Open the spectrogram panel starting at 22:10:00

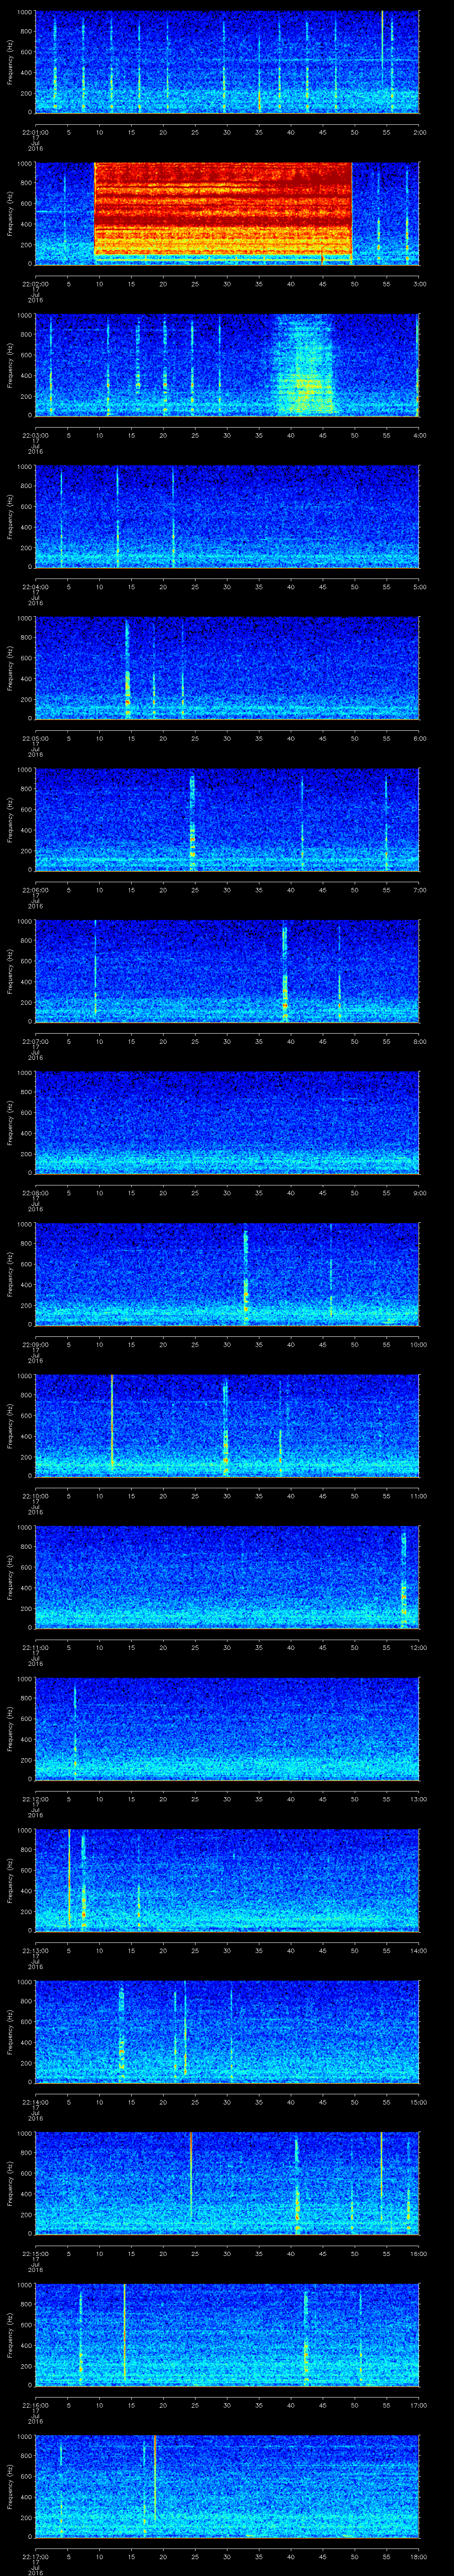pyautogui.click(x=227, y=1426)
